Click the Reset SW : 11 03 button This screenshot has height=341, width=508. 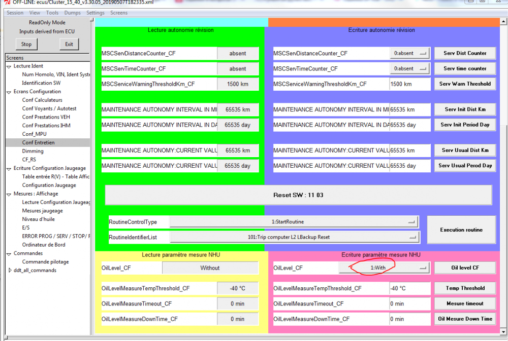298,195
